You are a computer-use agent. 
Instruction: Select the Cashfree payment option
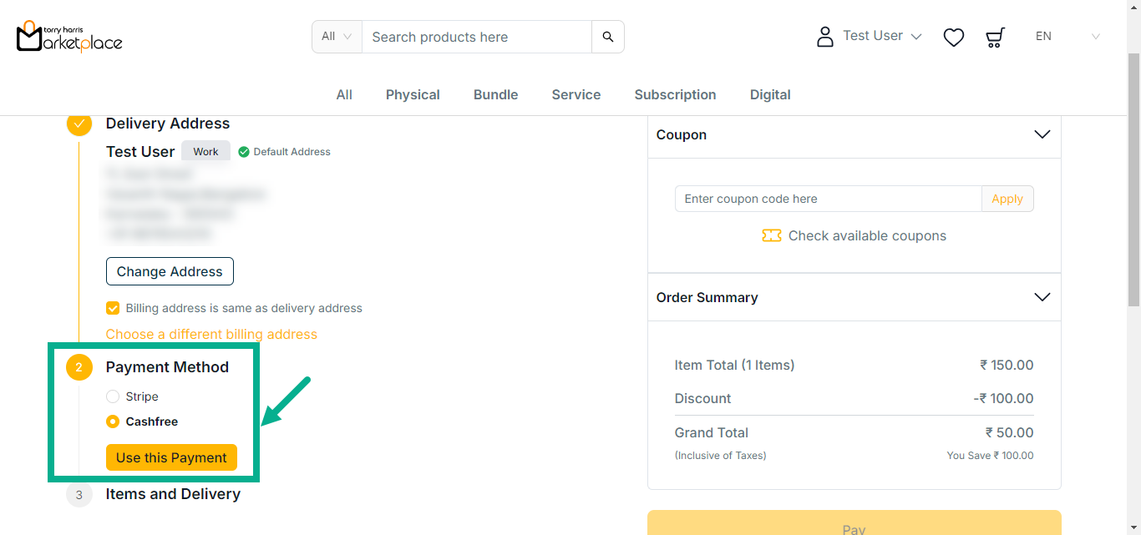point(113,422)
